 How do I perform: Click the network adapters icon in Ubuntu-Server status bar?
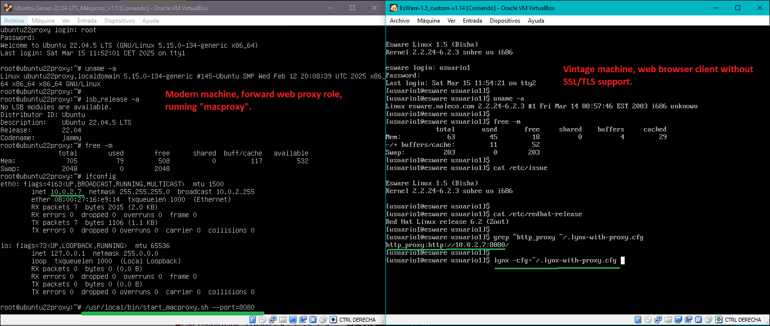coord(273,319)
